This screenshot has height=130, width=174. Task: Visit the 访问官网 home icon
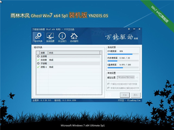(74, 38)
